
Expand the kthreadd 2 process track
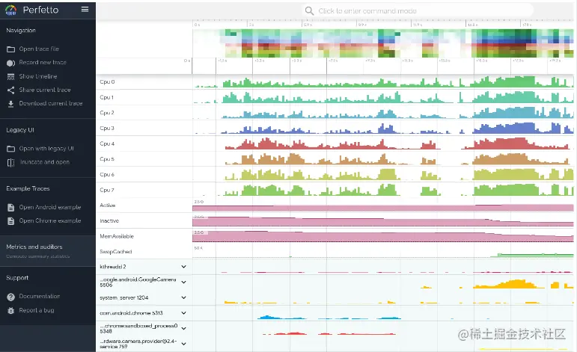point(183,267)
